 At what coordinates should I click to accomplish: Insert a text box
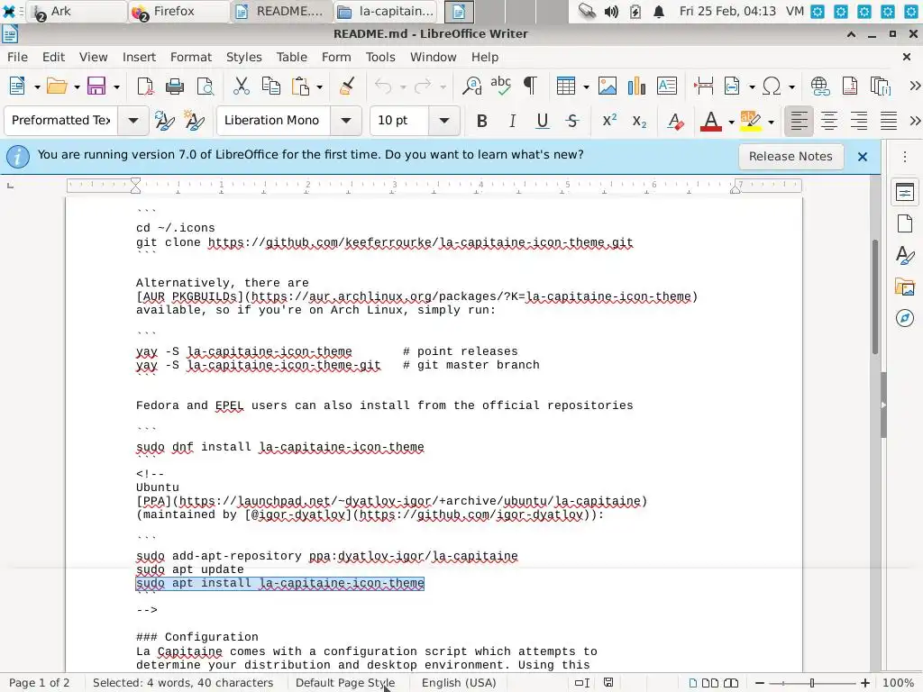pos(666,86)
